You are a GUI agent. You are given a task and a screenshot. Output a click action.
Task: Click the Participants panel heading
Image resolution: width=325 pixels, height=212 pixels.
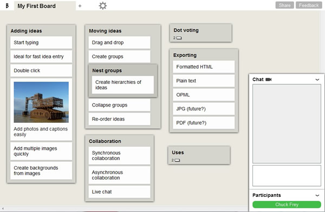[x=266, y=195]
